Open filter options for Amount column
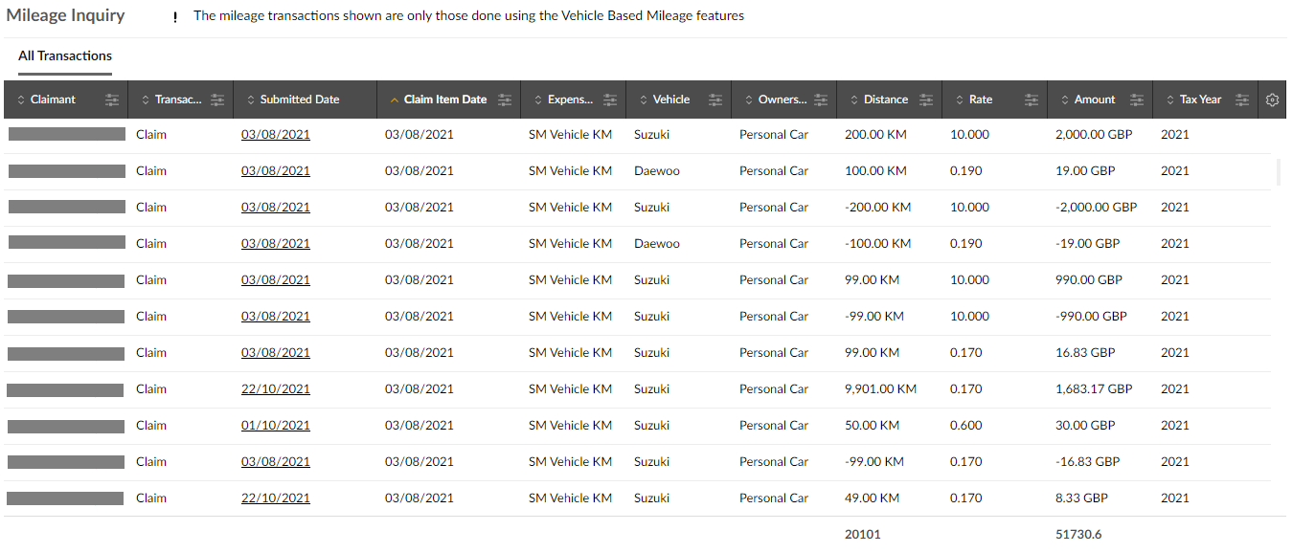 [1137, 100]
